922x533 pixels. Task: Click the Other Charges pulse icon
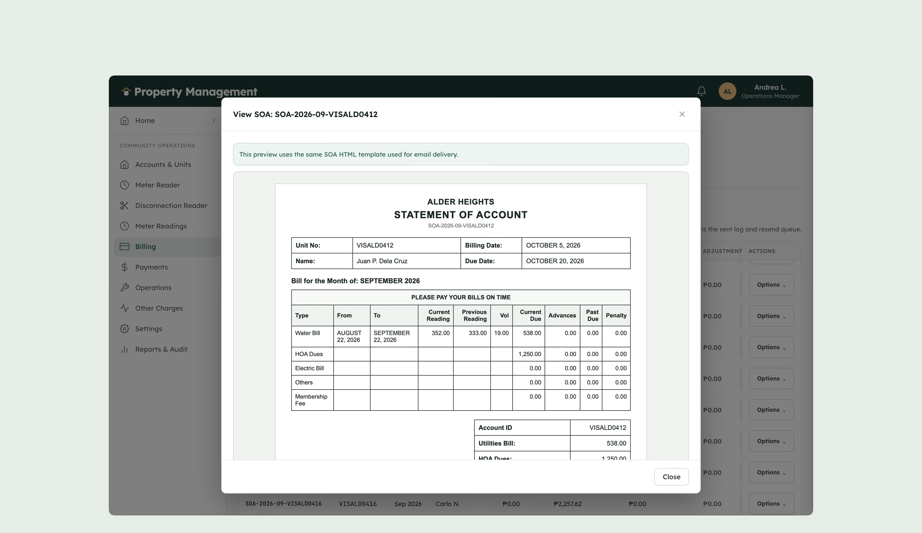pos(125,308)
